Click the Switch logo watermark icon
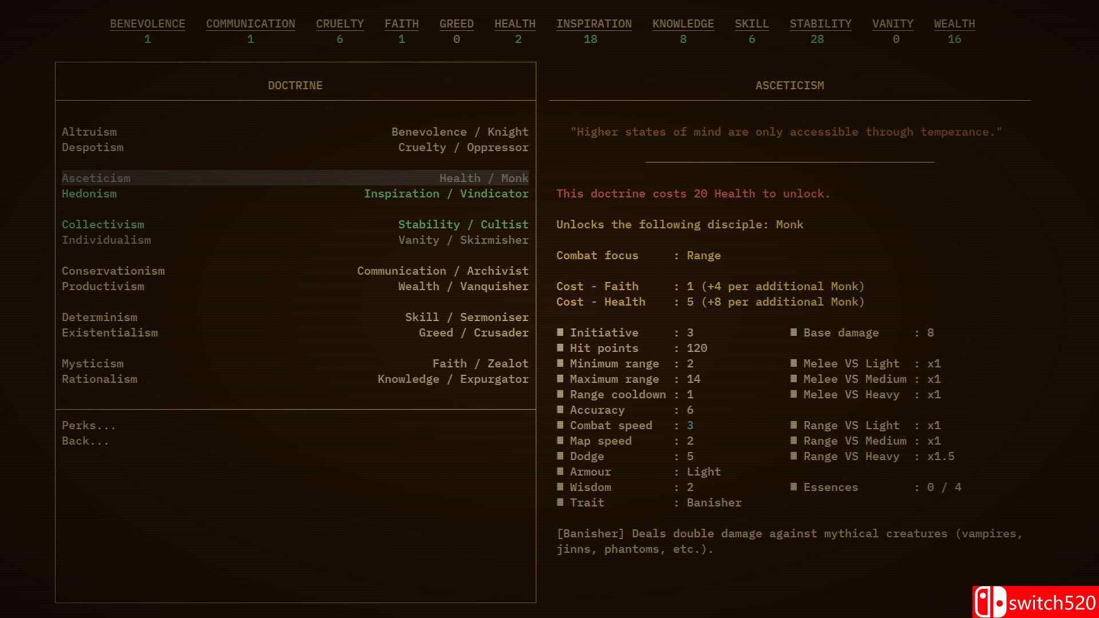The height and width of the screenshot is (618, 1099). point(990,602)
